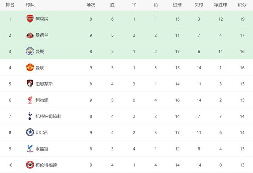Select the 利物浦 team name

42,100
